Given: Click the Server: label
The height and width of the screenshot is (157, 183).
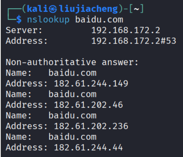Looking at the screenshot, I should click(24, 30).
